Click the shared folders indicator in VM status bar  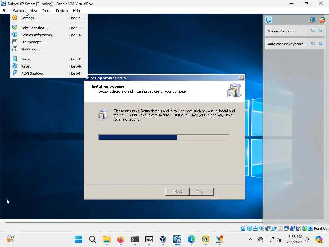click(280, 228)
